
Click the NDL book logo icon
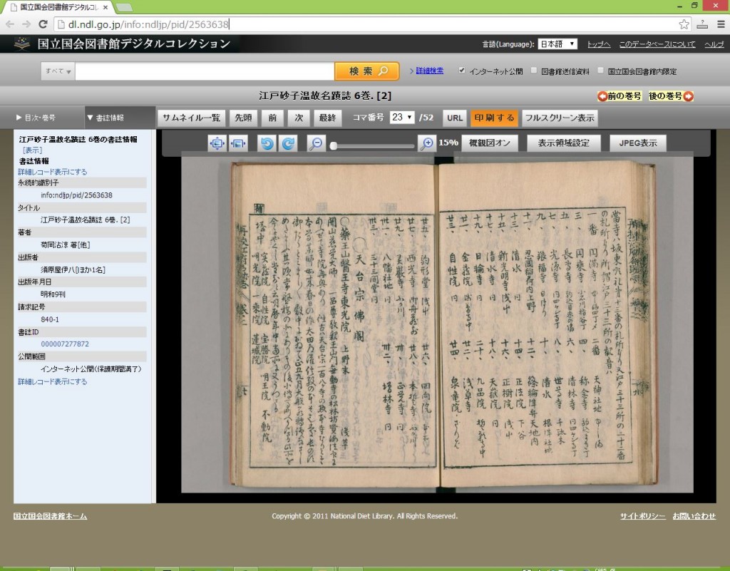click(21, 43)
